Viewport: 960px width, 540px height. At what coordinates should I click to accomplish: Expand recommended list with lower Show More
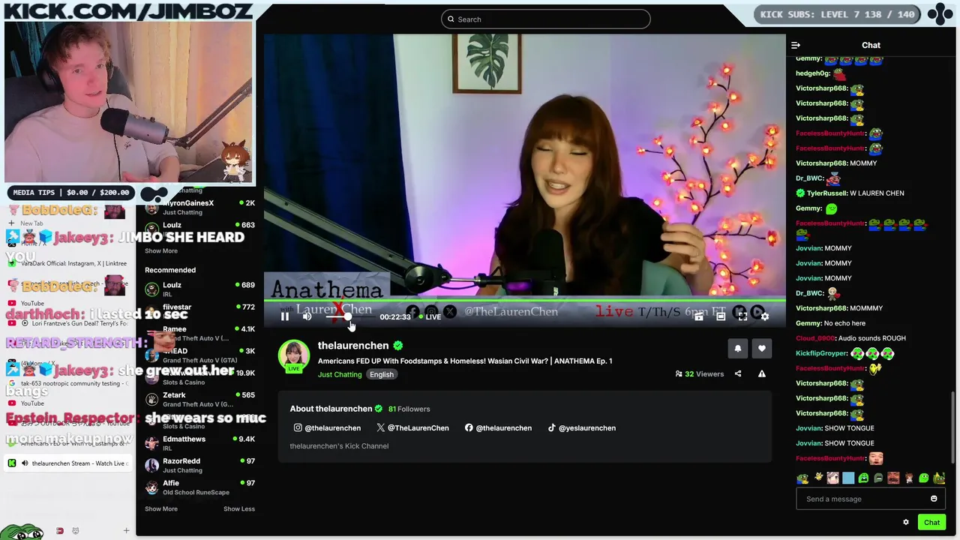pos(161,508)
